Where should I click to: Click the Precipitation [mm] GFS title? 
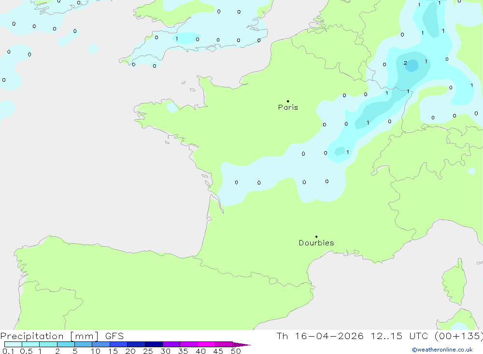62,336
